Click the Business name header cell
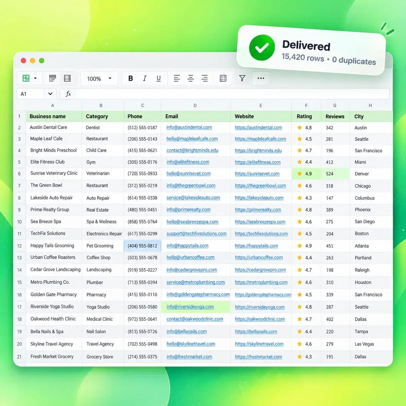406x406 pixels. [54, 117]
